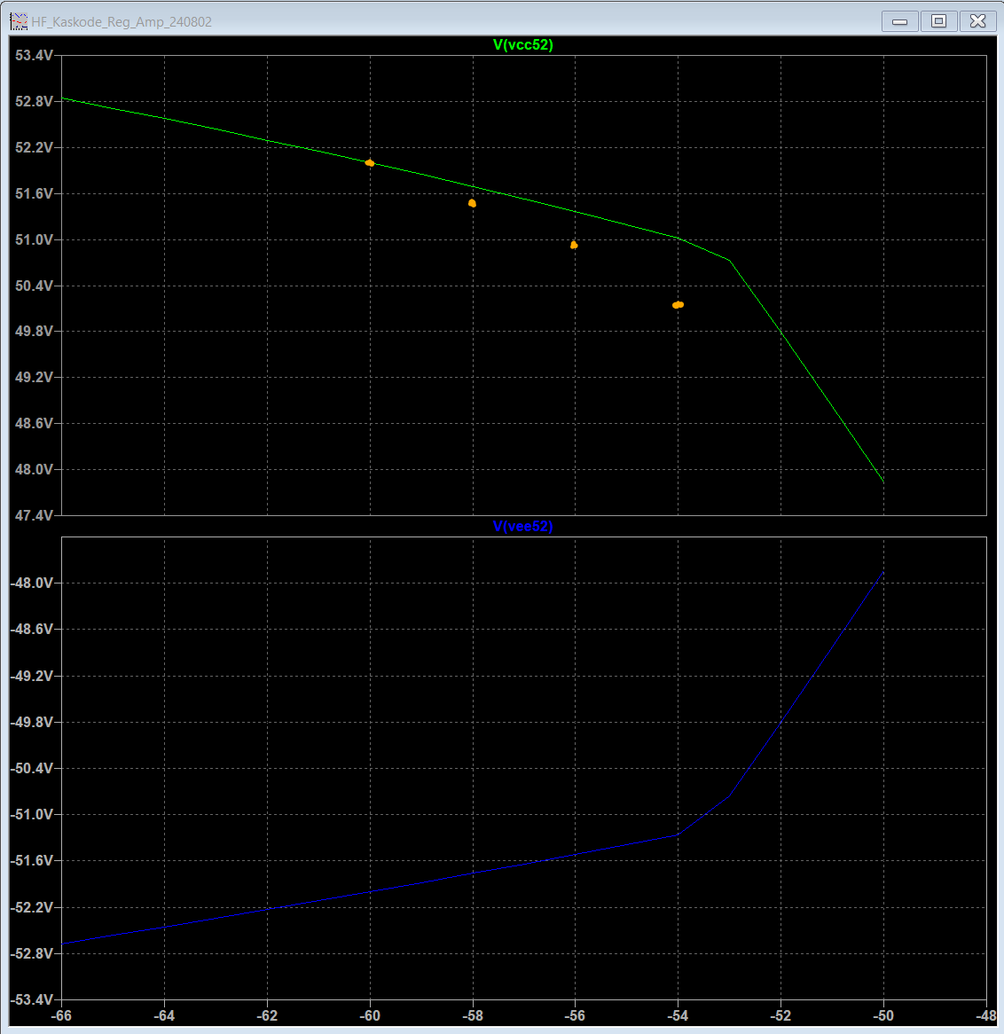1004x1034 pixels.
Task: Click the -58 horizontal axis label
Action: coord(473,1016)
